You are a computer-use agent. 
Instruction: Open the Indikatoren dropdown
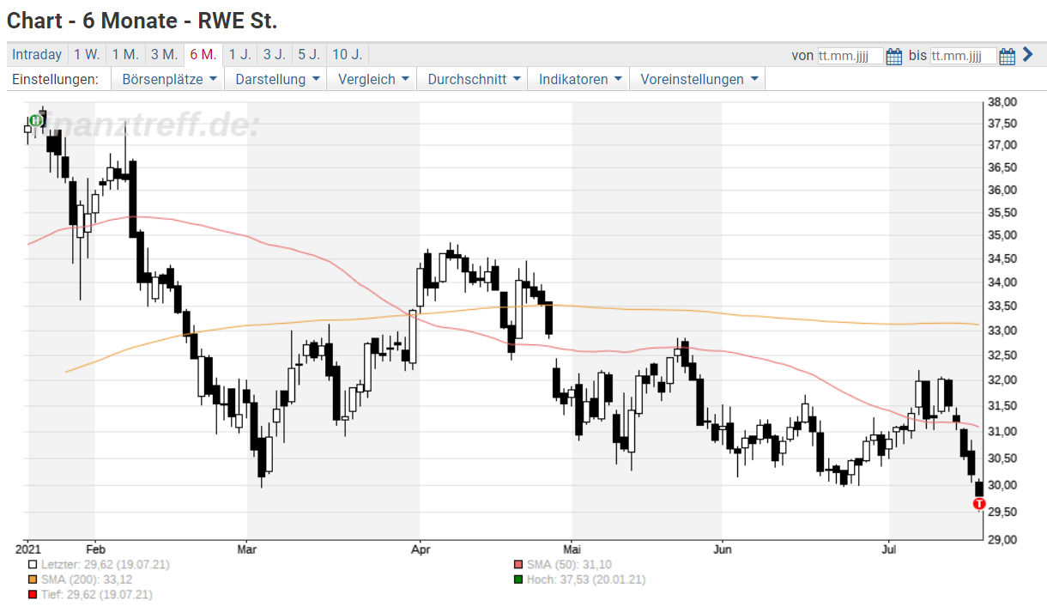[579, 79]
